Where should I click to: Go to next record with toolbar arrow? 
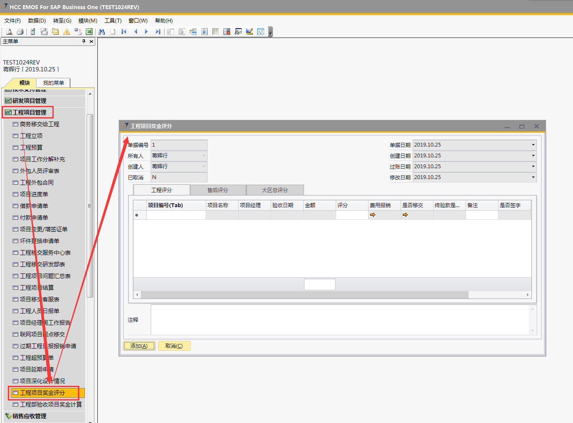click(146, 32)
